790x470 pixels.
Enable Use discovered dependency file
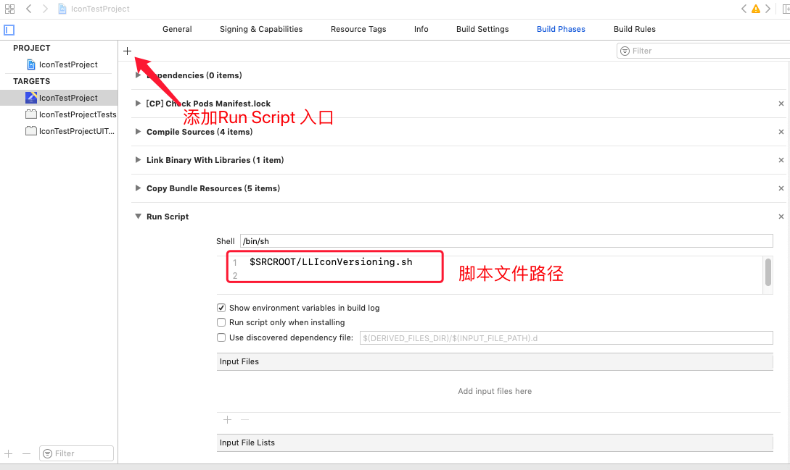tap(221, 337)
